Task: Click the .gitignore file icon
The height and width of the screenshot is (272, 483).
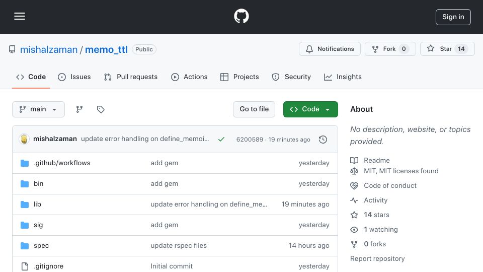Action: click(25, 266)
